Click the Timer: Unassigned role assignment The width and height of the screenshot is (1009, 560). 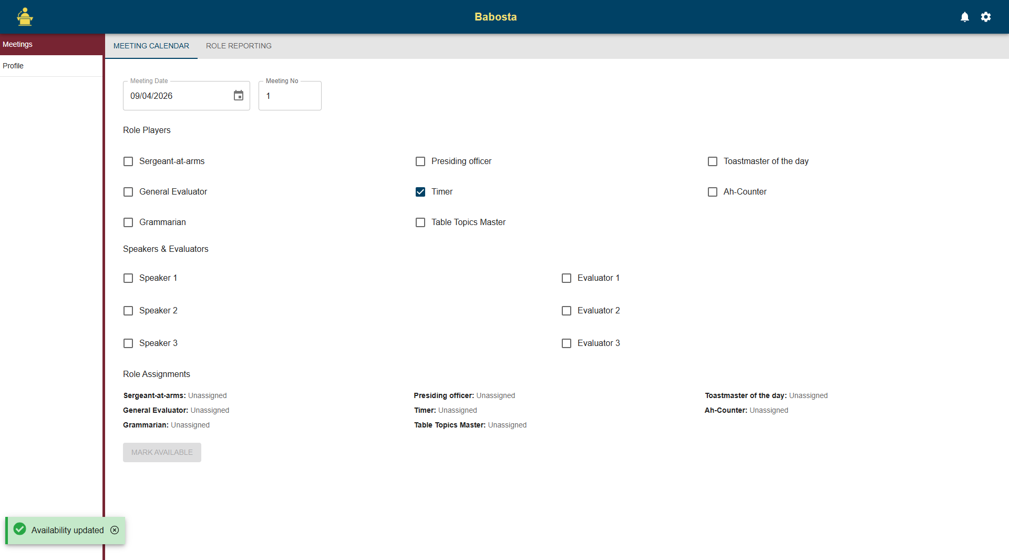[x=446, y=410]
